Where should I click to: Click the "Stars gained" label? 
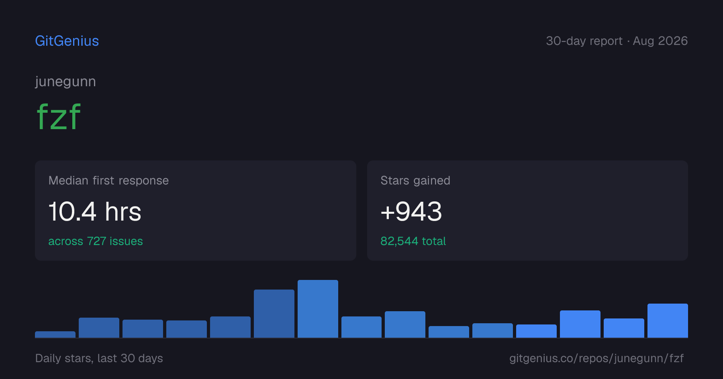click(x=415, y=180)
